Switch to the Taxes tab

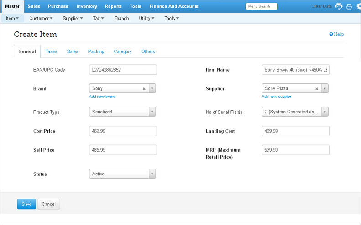point(51,51)
